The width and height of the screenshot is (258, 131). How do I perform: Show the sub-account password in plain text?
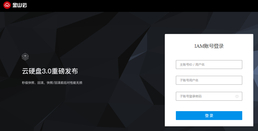(237, 96)
